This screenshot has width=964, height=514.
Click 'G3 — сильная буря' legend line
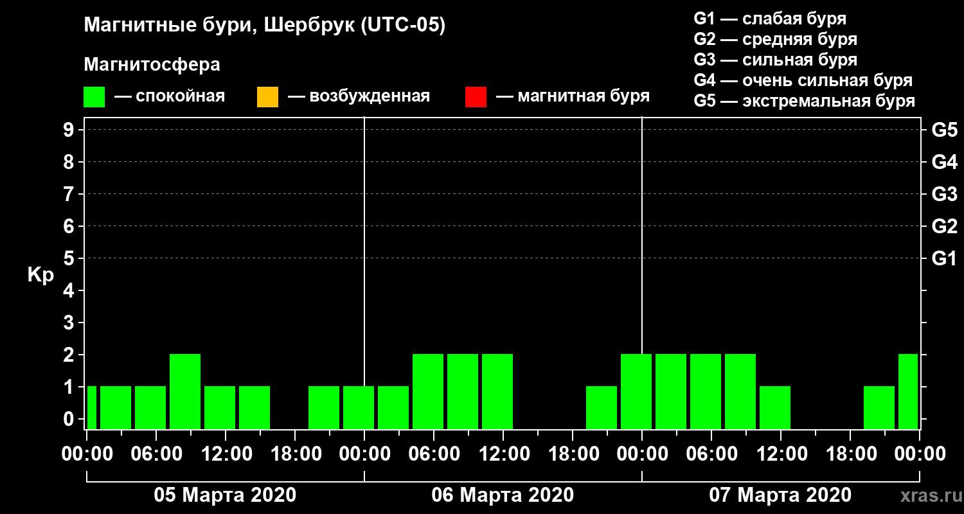776,60
